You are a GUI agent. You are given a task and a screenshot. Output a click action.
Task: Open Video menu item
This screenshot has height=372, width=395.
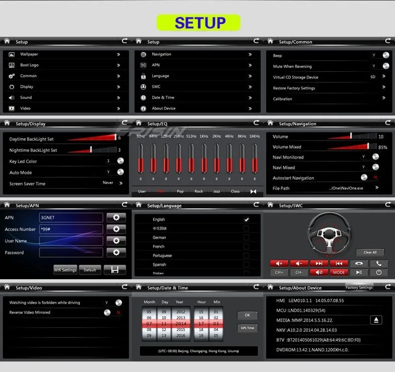click(65, 108)
